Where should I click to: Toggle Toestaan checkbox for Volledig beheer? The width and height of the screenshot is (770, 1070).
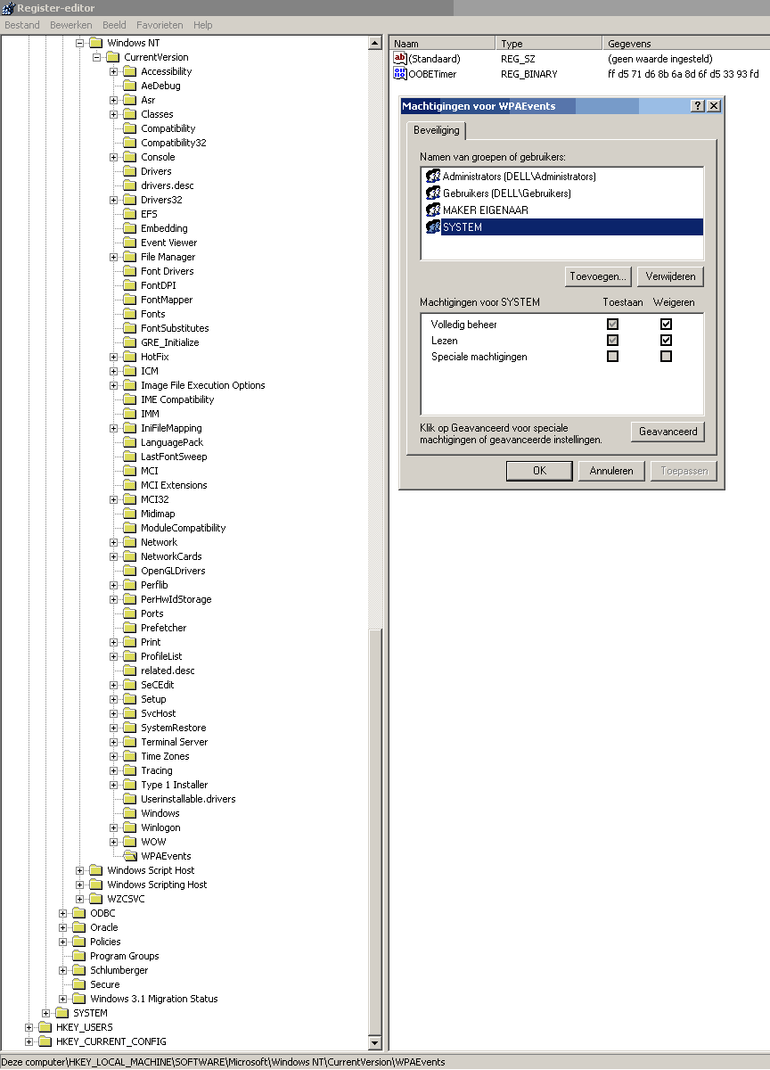click(x=612, y=325)
